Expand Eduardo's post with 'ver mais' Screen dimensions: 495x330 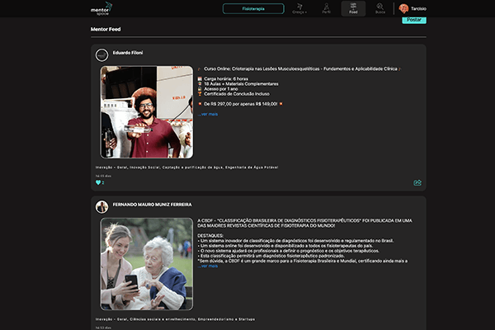(x=209, y=114)
